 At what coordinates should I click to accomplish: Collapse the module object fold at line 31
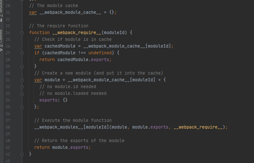click(x=22, y=80)
